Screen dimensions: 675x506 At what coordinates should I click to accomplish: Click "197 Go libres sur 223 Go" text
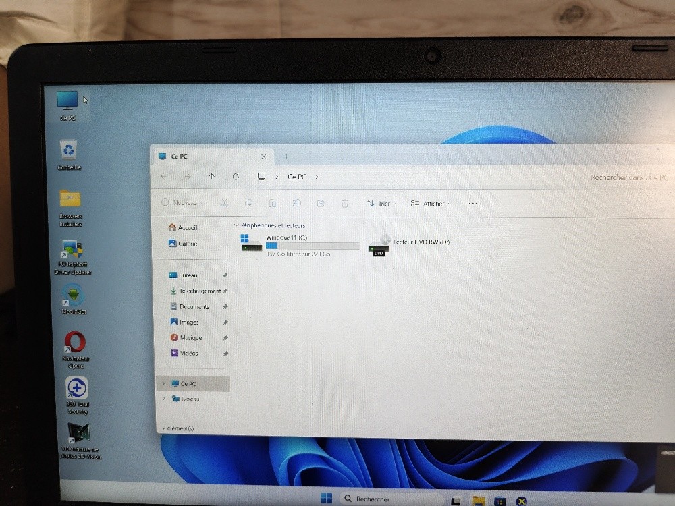click(298, 254)
